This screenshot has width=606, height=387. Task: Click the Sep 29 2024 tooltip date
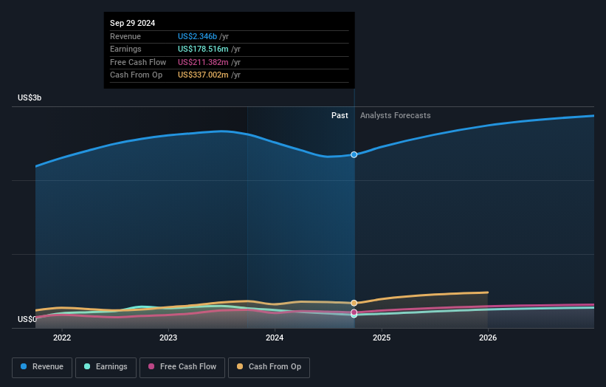pyautogui.click(x=133, y=23)
